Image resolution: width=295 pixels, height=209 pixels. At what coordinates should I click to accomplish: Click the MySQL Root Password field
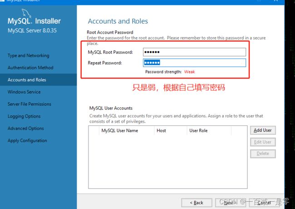[194, 52]
